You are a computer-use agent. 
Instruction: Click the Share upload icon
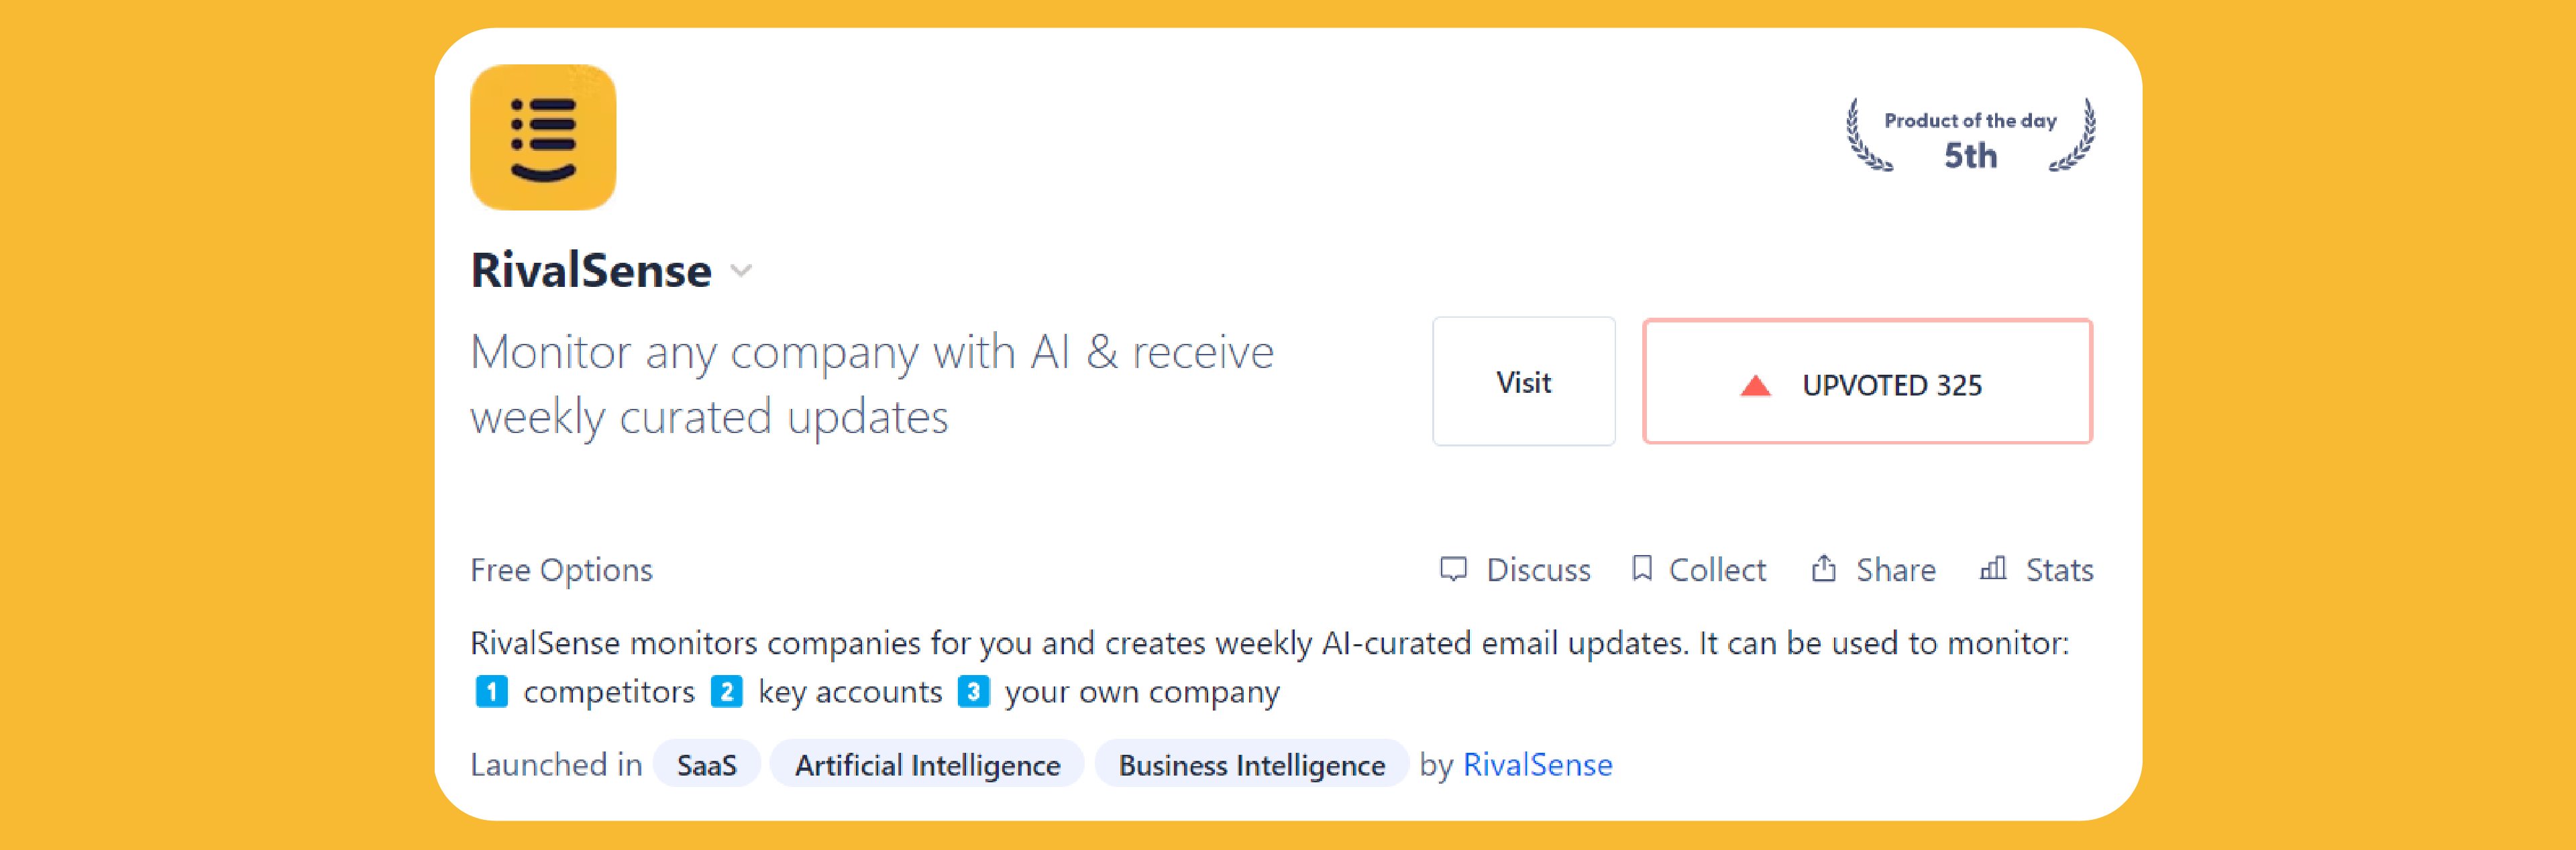(x=1824, y=568)
